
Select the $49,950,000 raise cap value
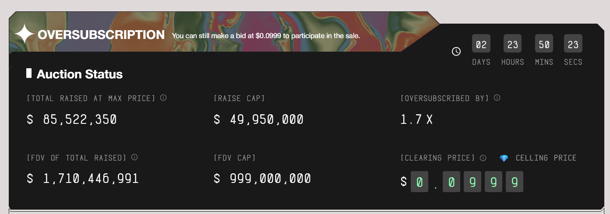pos(258,119)
